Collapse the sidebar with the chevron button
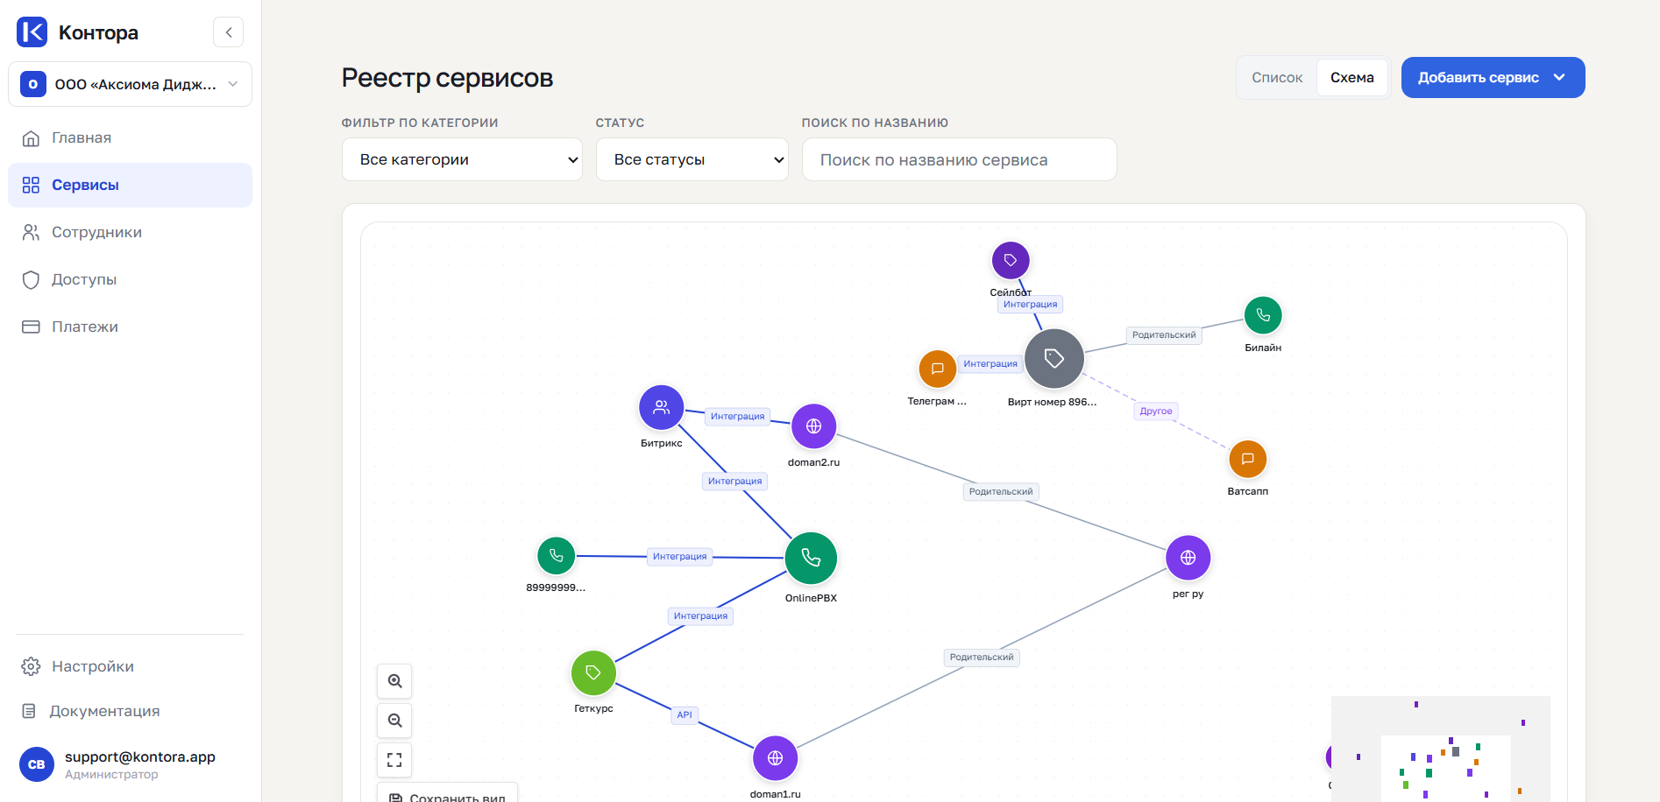The width and height of the screenshot is (1660, 802). pos(229,32)
